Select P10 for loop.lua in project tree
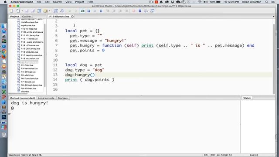The width and height of the screenshot is (279, 157). pyautogui.click(x=29, y=29)
